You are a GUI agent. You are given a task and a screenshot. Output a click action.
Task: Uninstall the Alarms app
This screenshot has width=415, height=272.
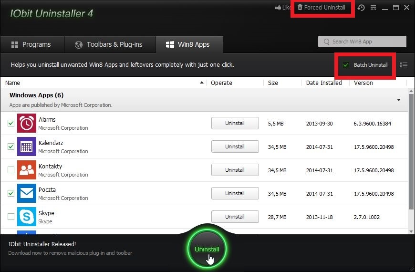(235, 123)
